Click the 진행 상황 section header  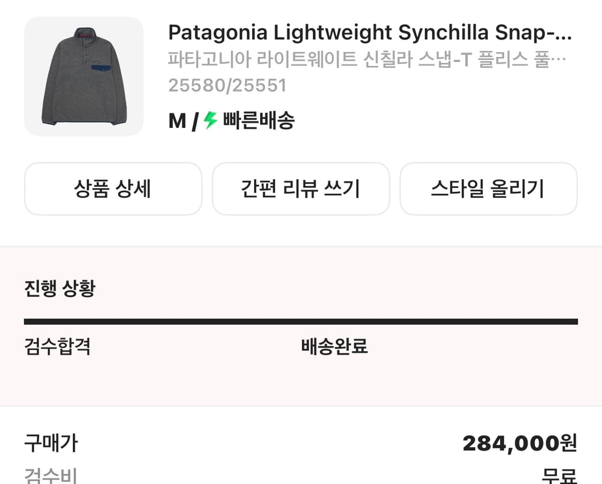tap(59, 288)
